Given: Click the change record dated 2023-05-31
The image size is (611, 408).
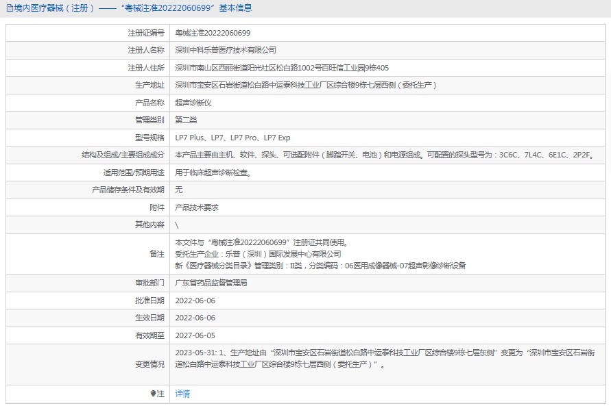Looking at the screenshot, I should click(x=385, y=359).
